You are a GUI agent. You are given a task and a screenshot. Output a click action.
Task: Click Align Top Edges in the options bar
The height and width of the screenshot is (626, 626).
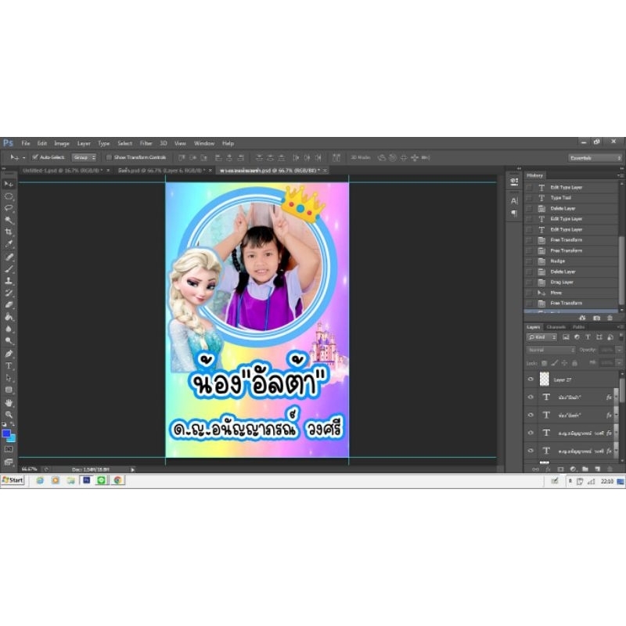182,158
